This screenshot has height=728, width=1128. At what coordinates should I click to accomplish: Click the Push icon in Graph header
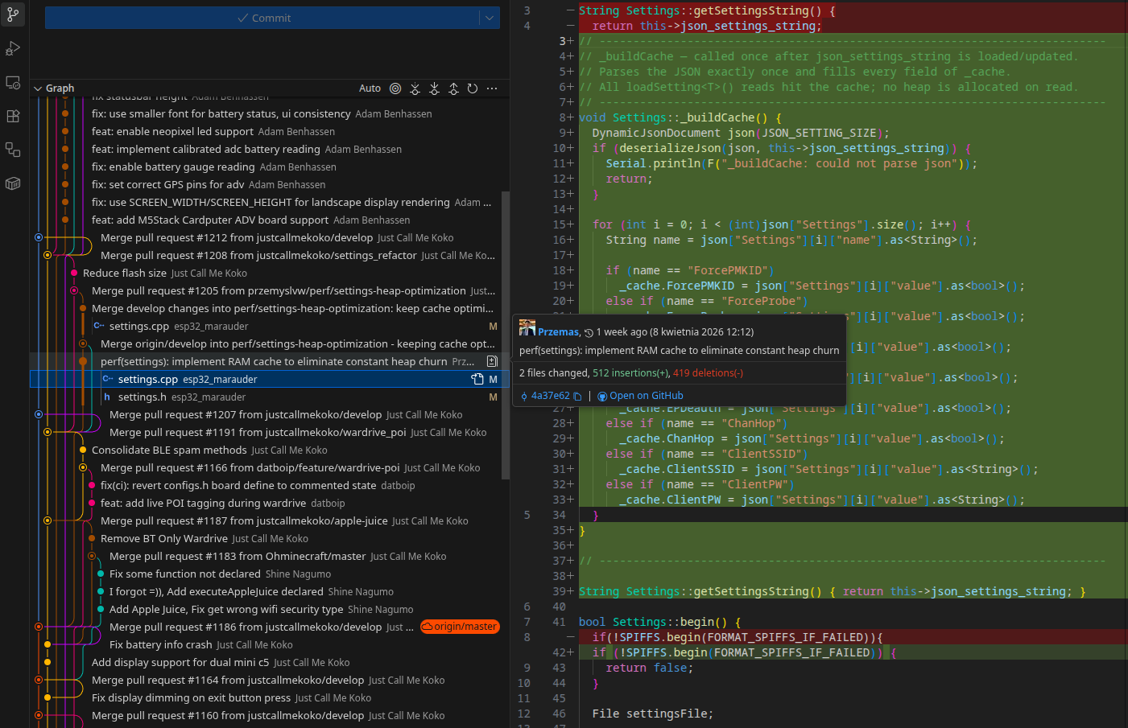[453, 88]
